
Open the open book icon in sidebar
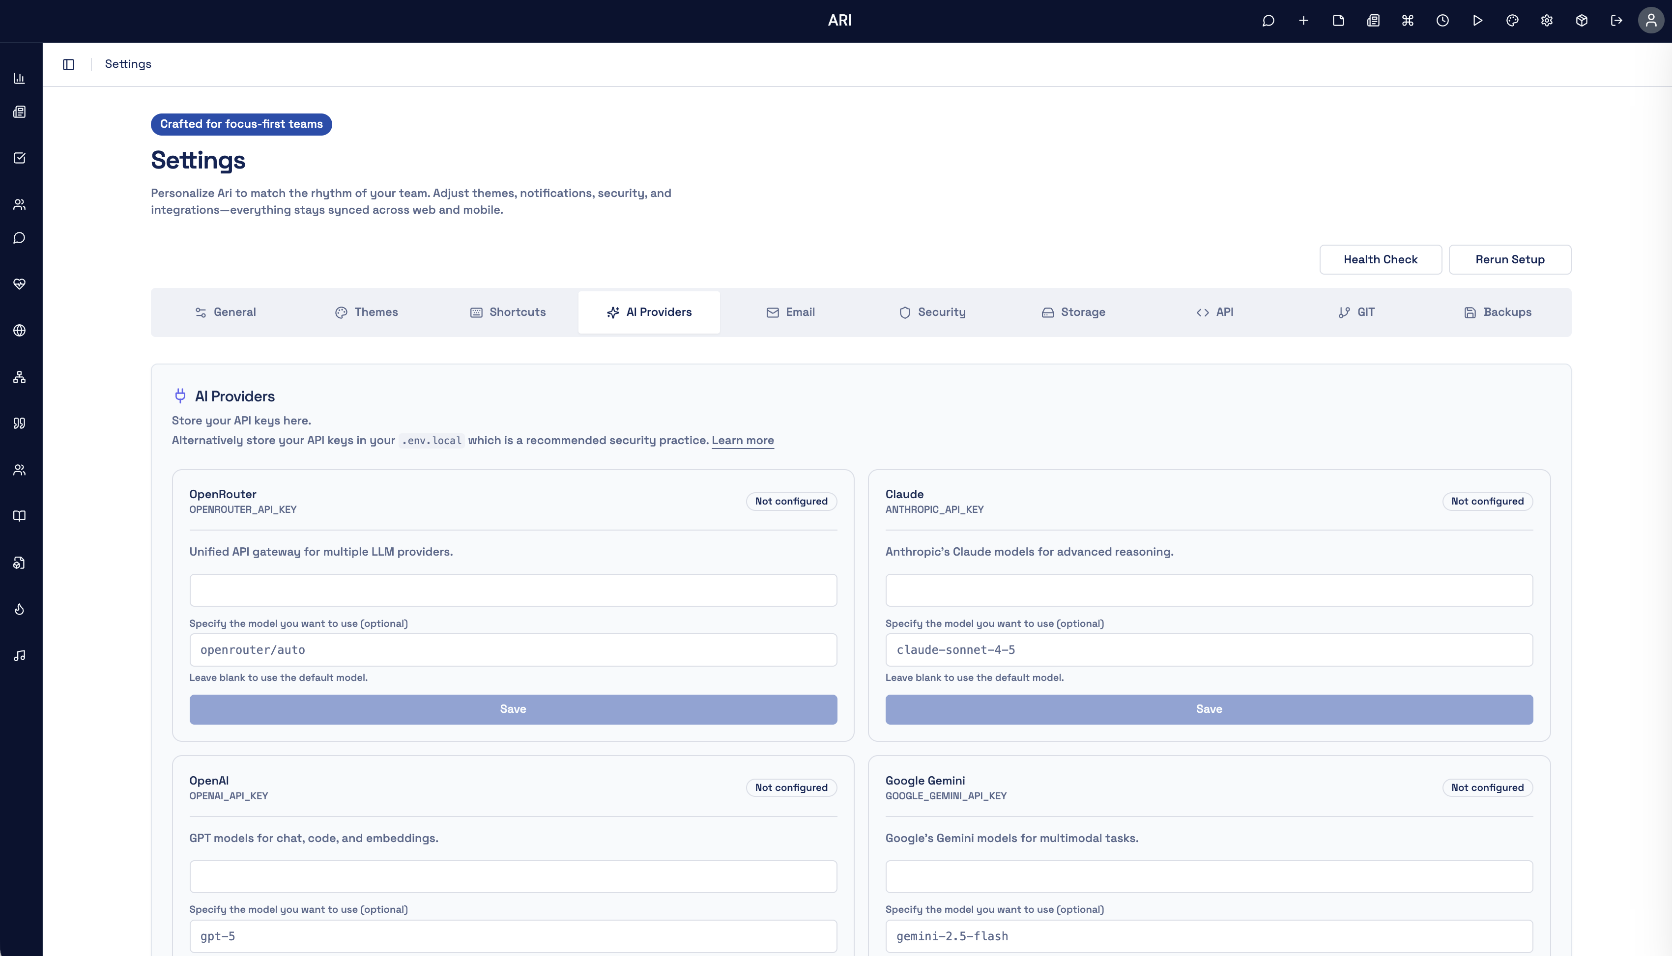click(x=20, y=516)
